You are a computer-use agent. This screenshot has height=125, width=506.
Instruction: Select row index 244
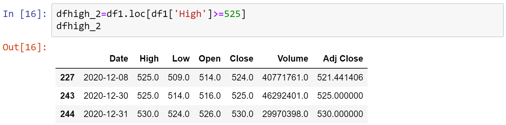[67, 114]
